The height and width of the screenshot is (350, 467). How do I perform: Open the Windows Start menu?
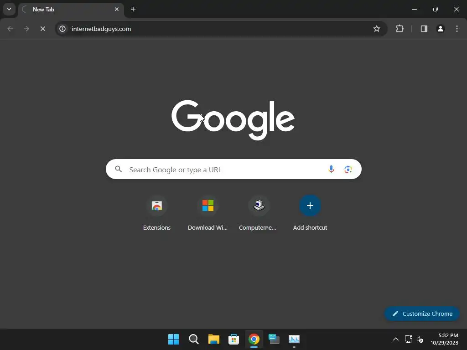coord(173,339)
